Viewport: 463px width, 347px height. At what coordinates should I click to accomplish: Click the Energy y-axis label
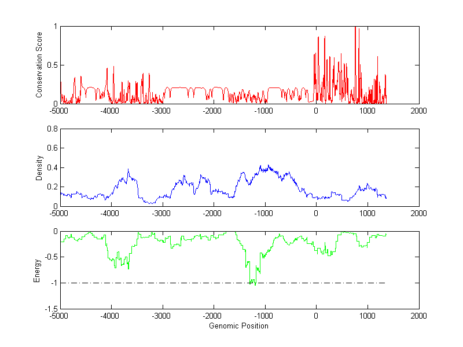[37, 271]
